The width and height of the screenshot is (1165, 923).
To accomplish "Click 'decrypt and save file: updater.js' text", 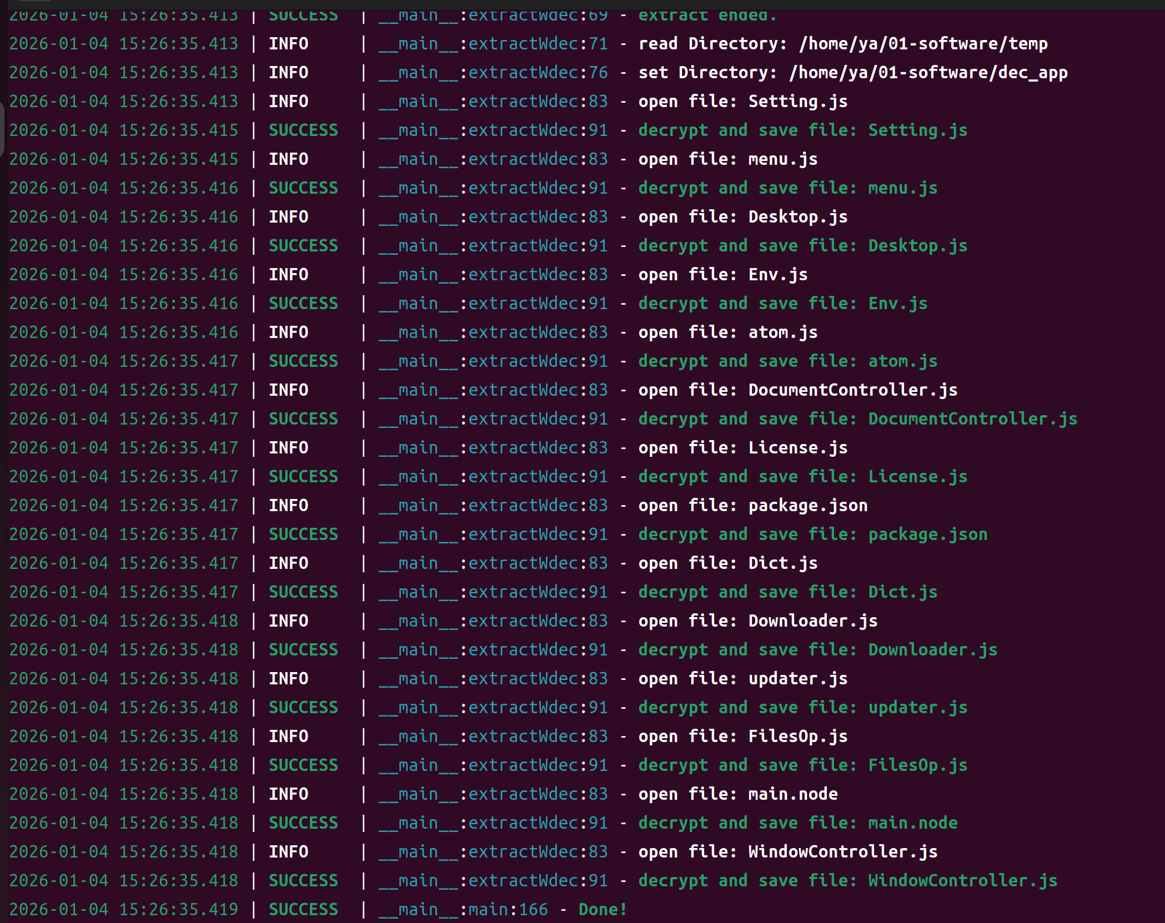I will (x=802, y=708).
